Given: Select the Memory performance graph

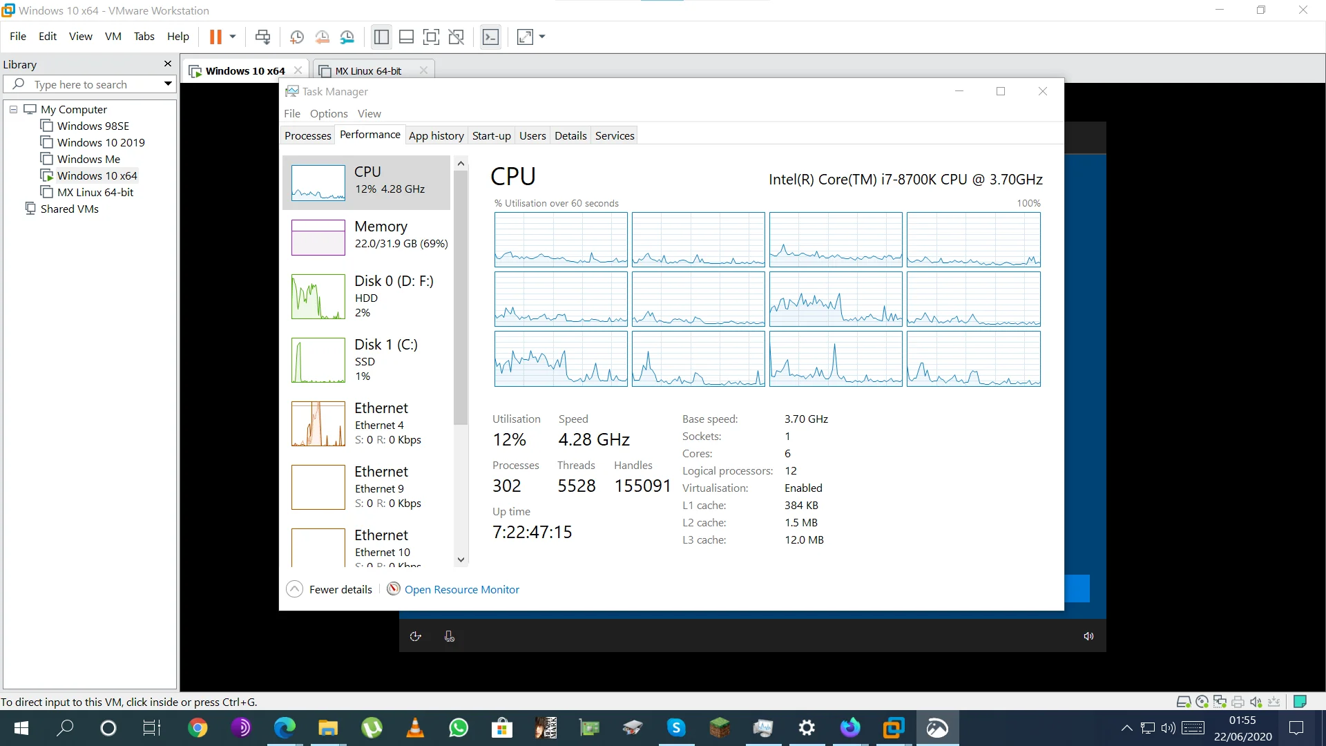Looking at the screenshot, I should [366, 237].
